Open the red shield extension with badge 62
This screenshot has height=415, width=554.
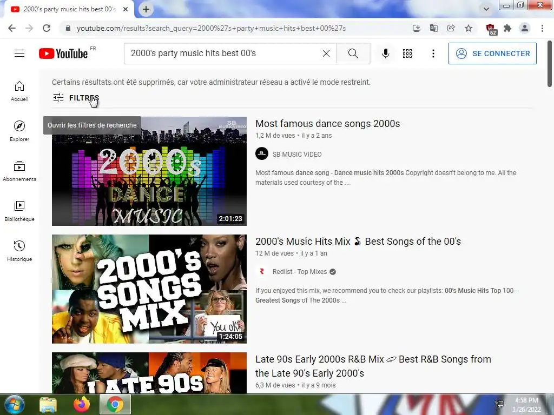tap(490, 29)
